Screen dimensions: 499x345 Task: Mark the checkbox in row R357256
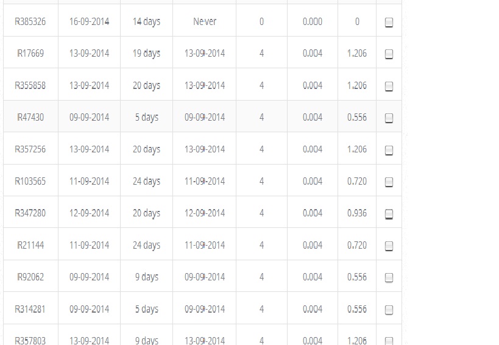tap(389, 151)
